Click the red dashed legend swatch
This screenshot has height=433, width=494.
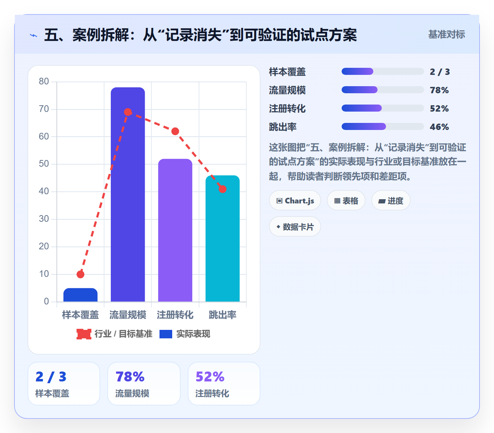click(x=84, y=334)
